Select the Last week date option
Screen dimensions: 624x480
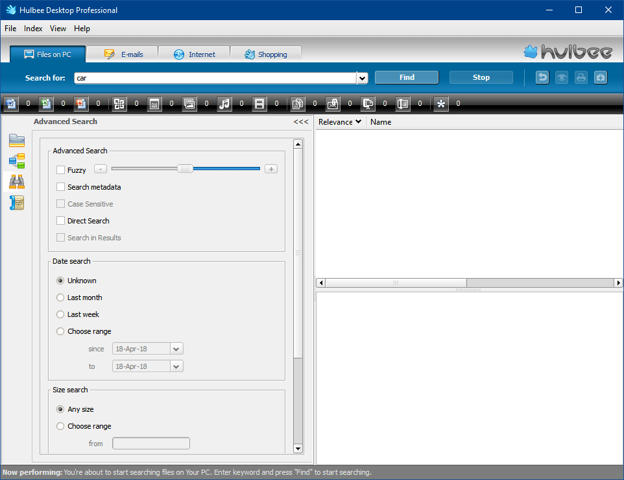[60, 314]
